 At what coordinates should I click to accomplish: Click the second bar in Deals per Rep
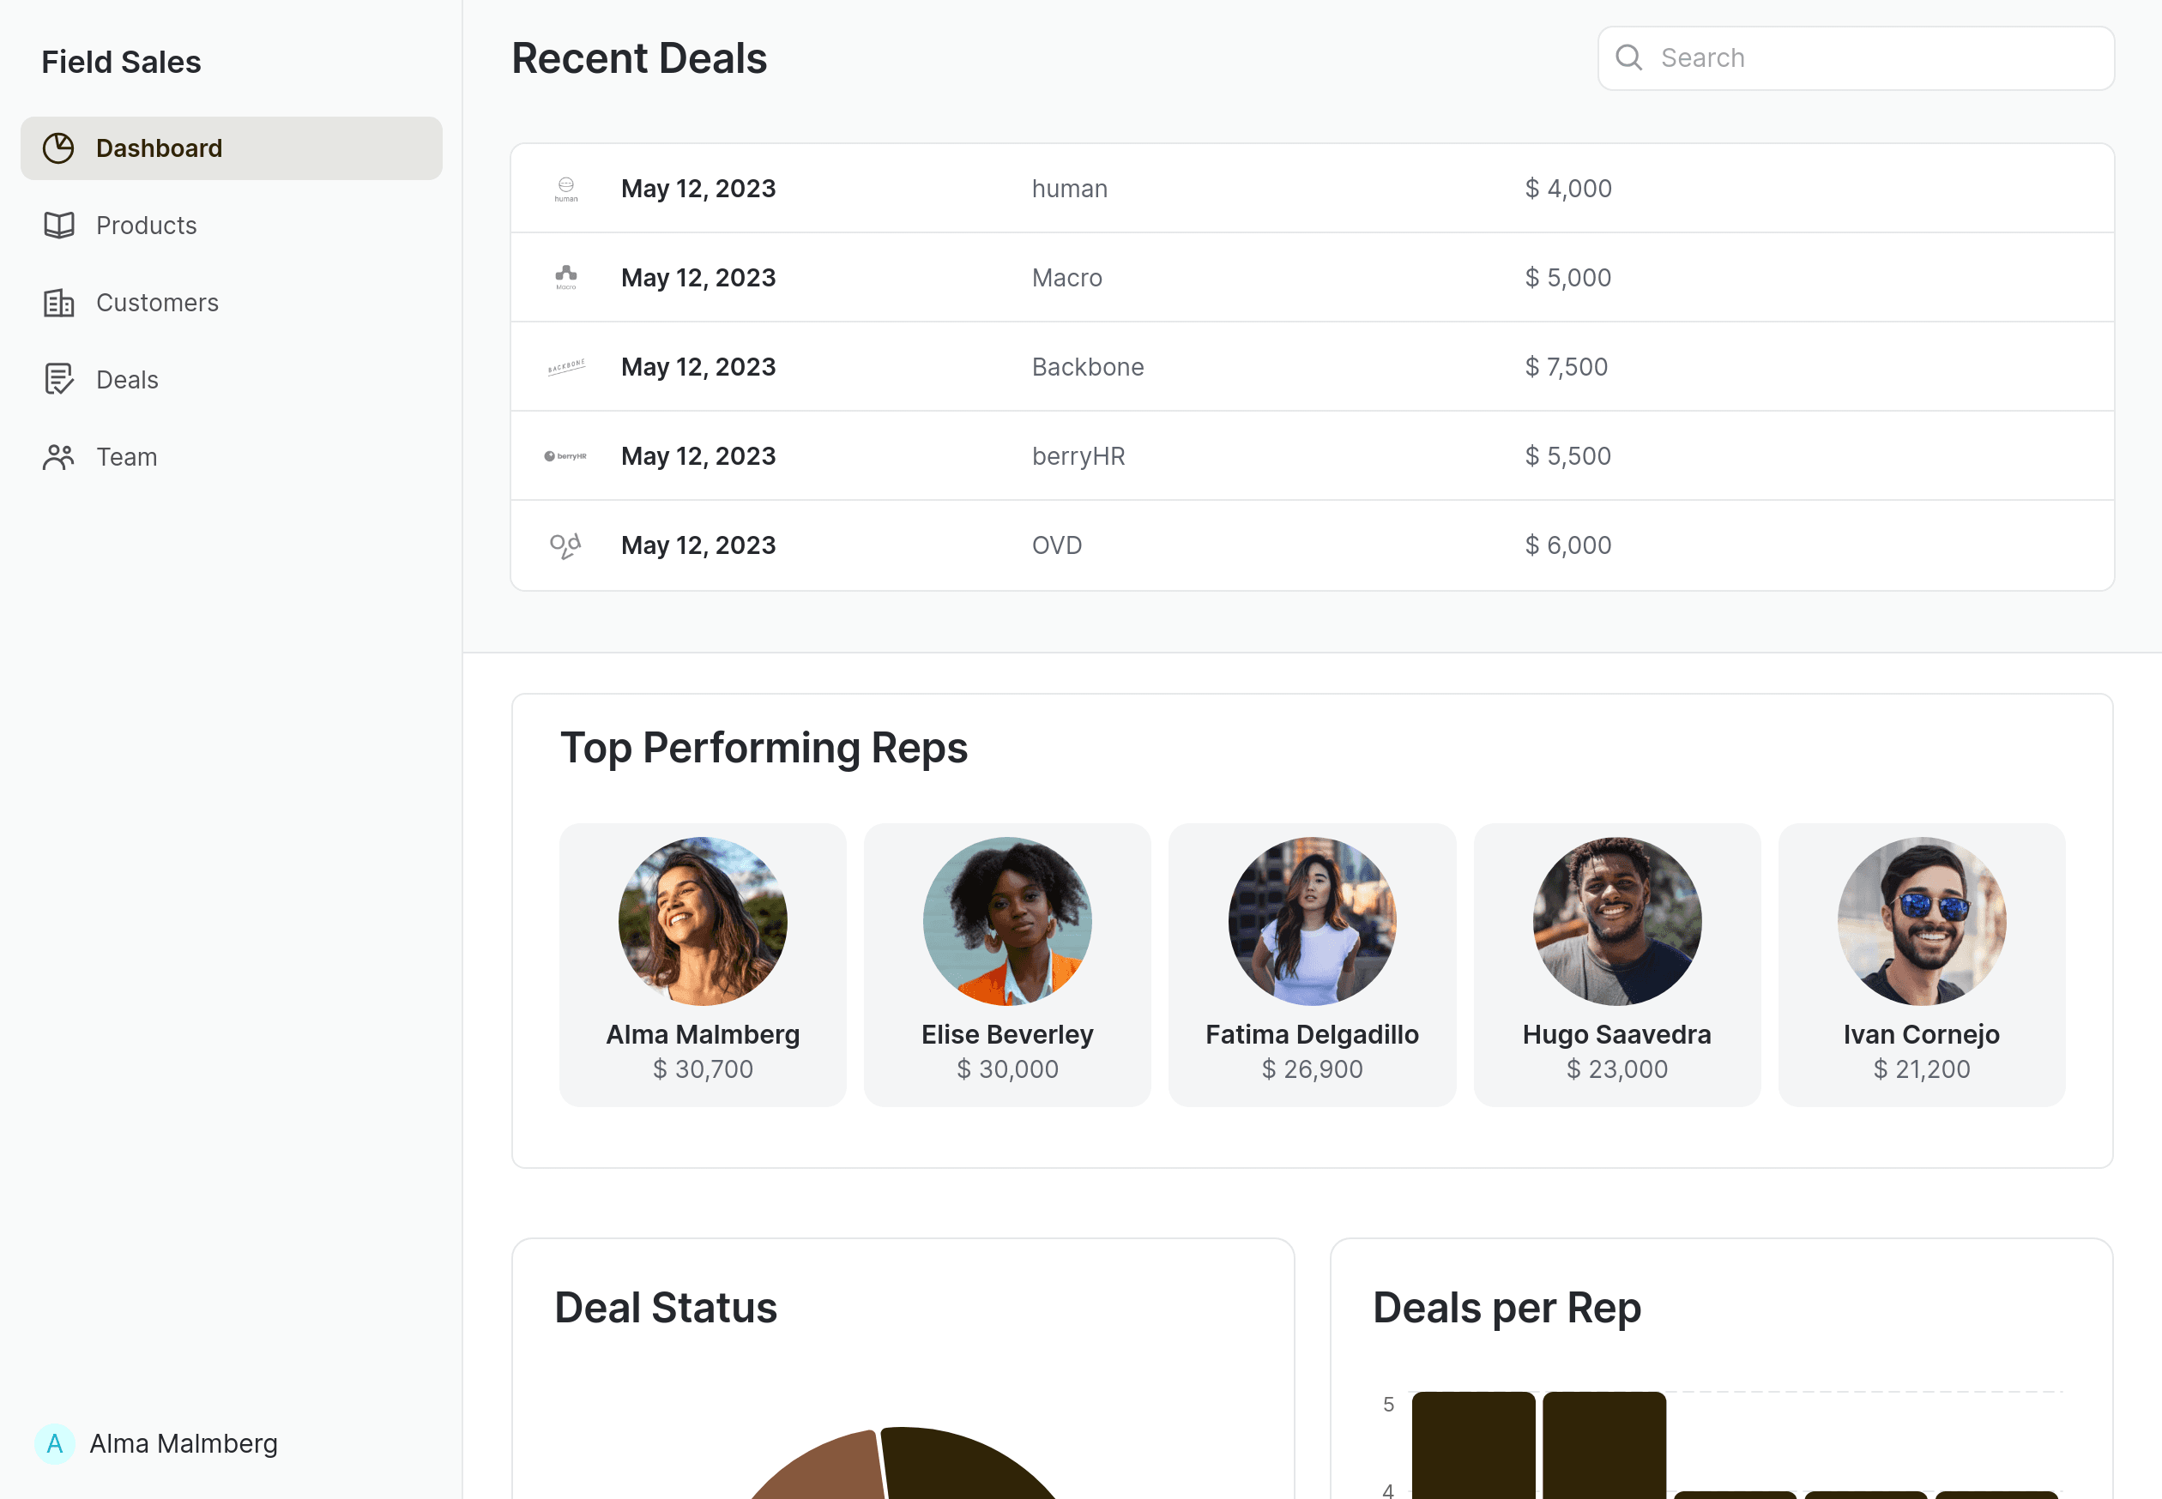pos(1603,1447)
